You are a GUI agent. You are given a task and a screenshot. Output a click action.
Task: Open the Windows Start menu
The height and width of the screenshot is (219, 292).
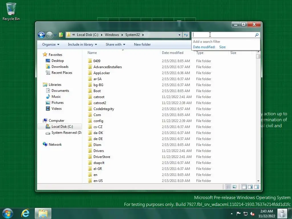pos(7,213)
